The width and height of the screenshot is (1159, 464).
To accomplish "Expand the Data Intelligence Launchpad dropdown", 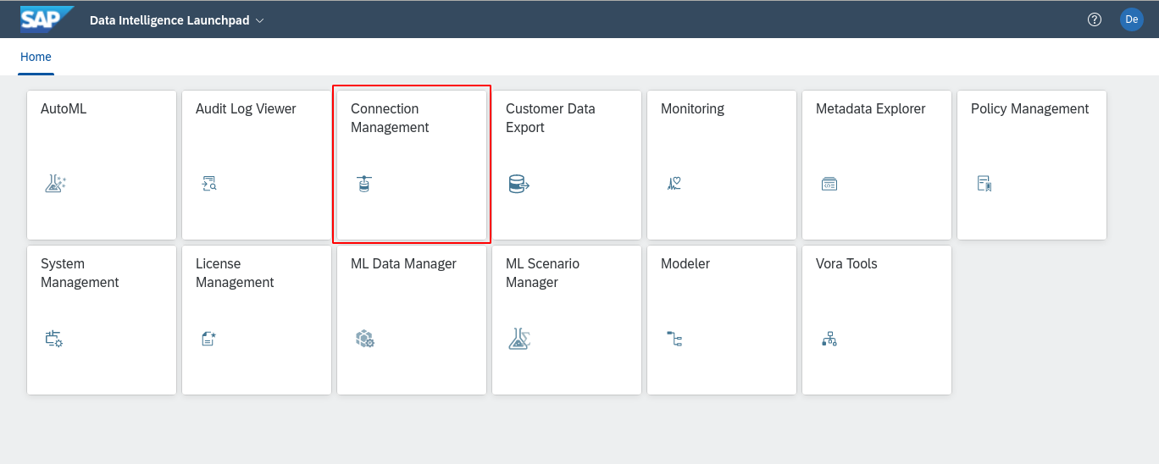I will click(259, 20).
